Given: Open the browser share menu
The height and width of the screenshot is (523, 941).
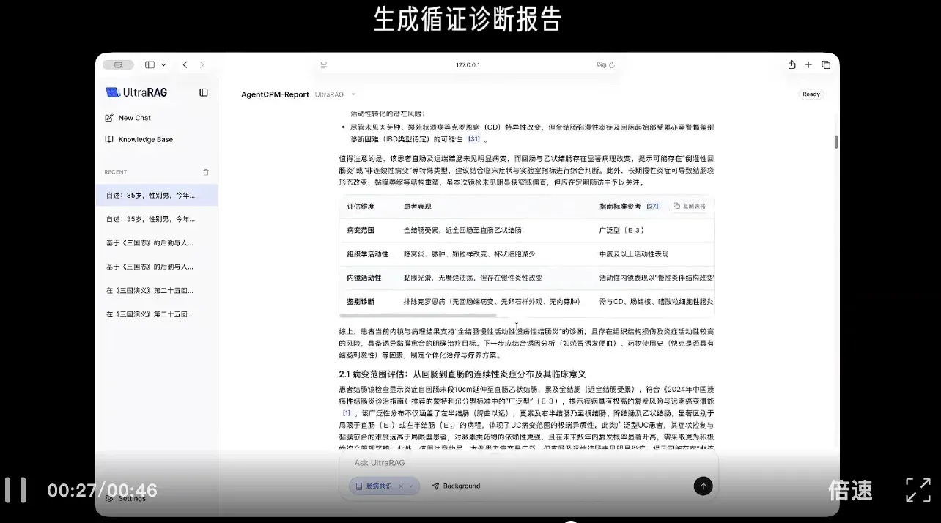Looking at the screenshot, I should (x=791, y=64).
